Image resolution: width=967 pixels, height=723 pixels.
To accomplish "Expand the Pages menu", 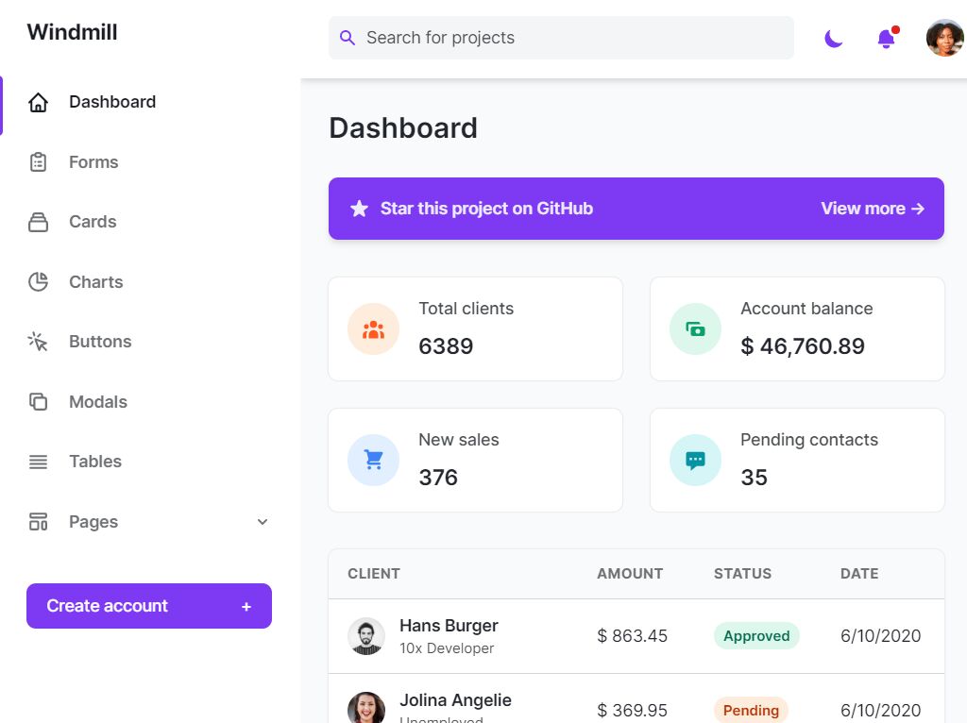I will click(x=262, y=521).
